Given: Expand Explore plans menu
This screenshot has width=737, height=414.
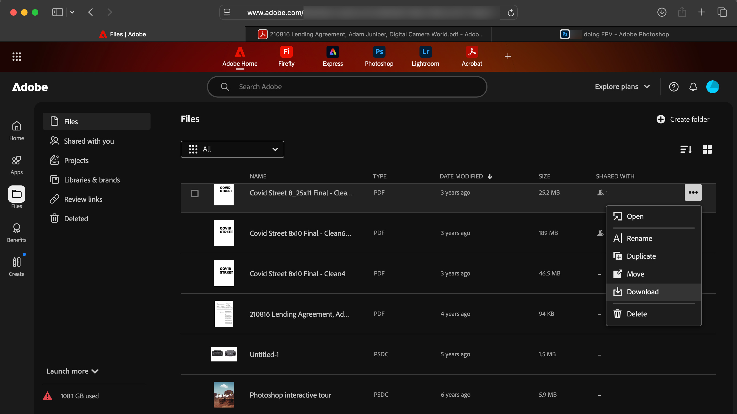Looking at the screenshot, I should tap(622, 87).
